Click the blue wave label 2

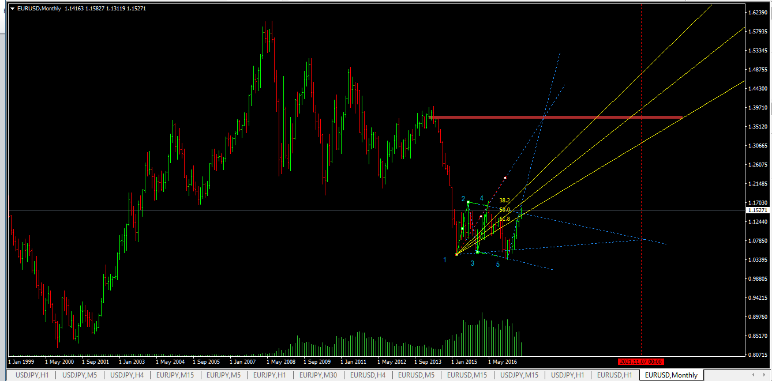(463, 199)
